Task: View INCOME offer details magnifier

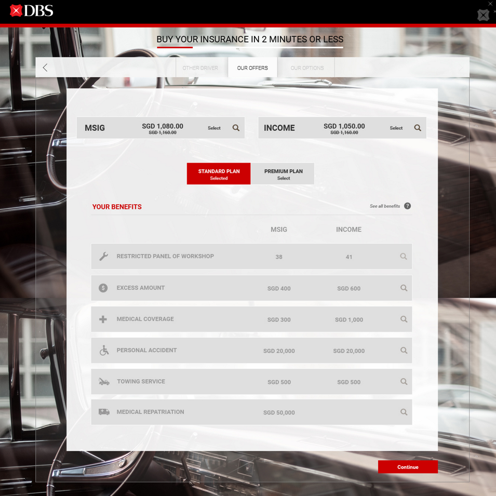Action: coord(418,128)
